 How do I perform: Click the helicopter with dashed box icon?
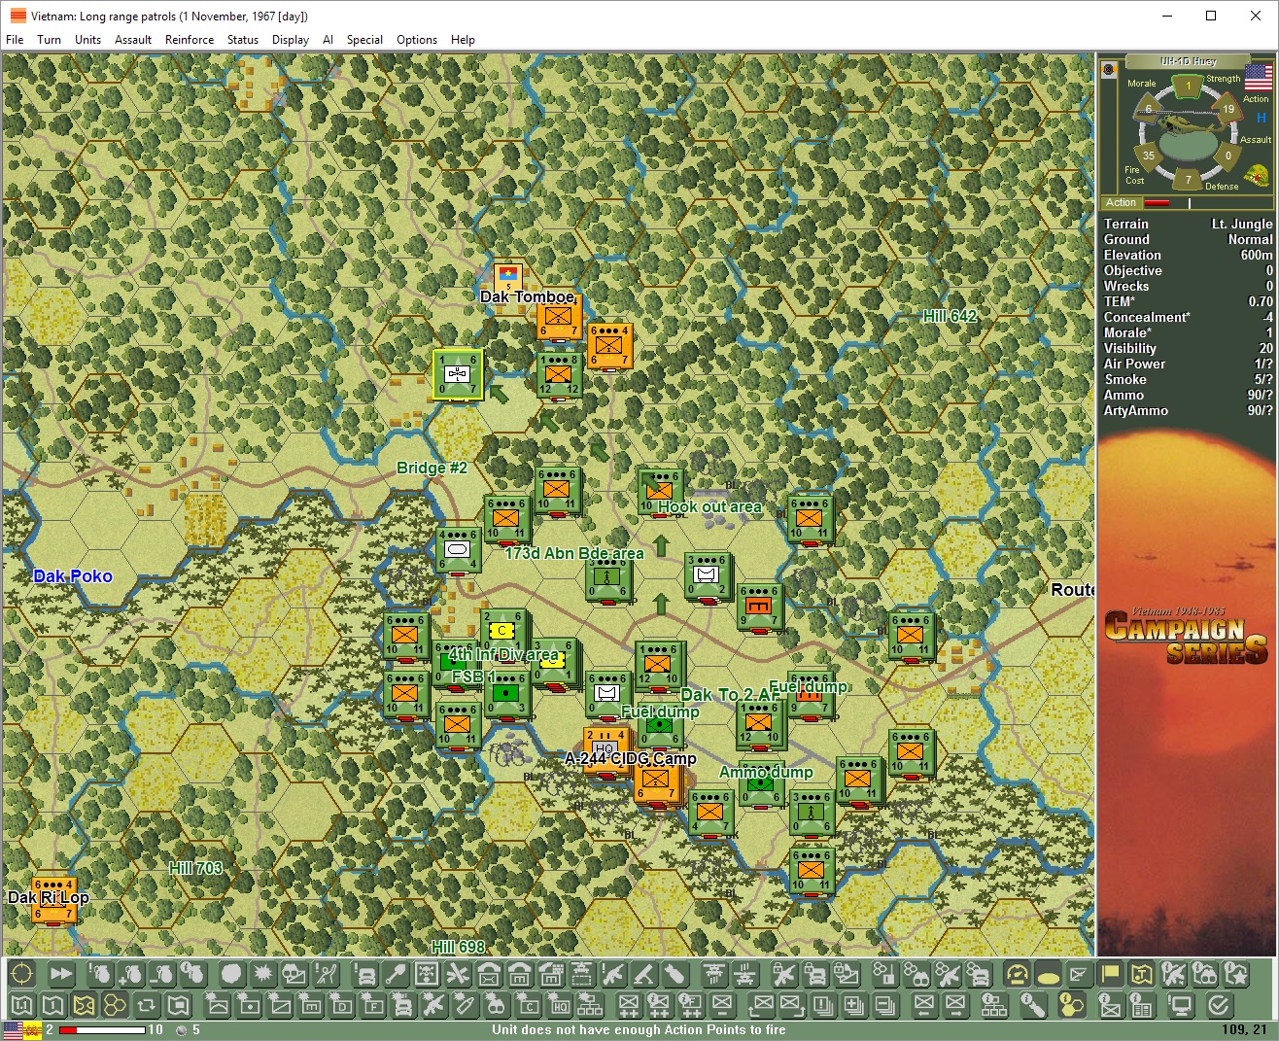pyautogui.click(x=581, y=974)
